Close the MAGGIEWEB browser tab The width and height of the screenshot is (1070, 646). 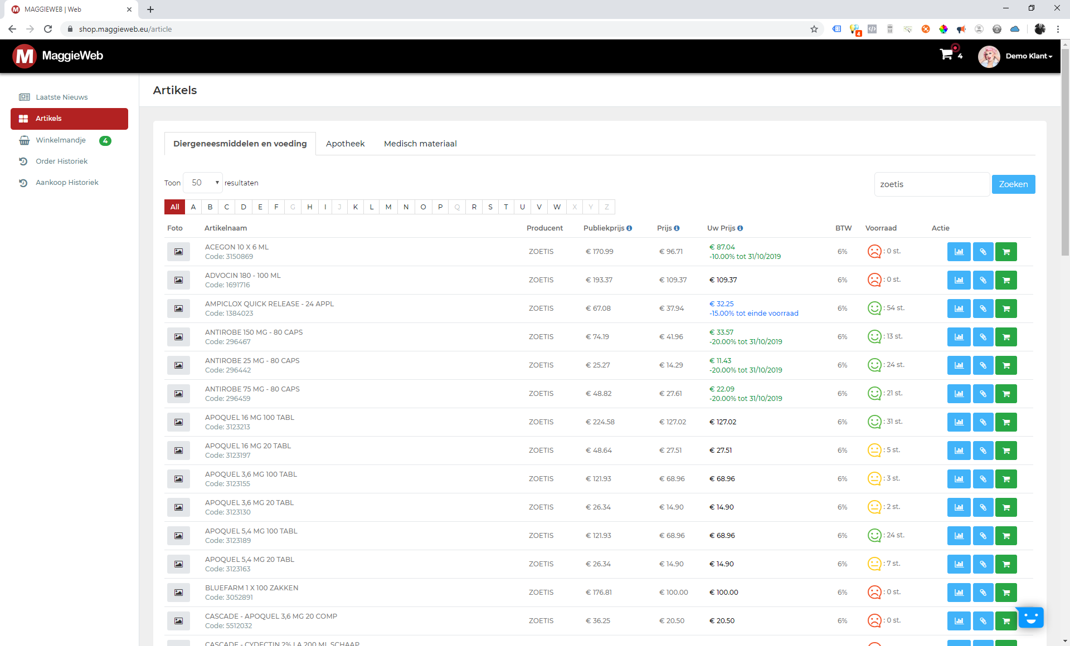tap(129, 9)
